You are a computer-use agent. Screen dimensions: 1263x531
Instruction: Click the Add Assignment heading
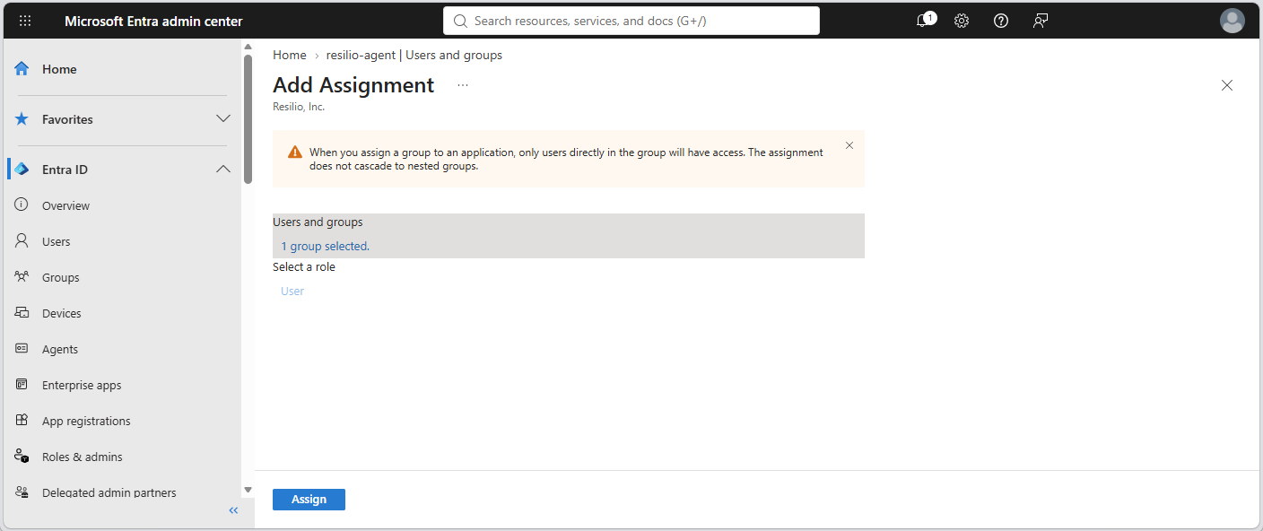[353, 85]
